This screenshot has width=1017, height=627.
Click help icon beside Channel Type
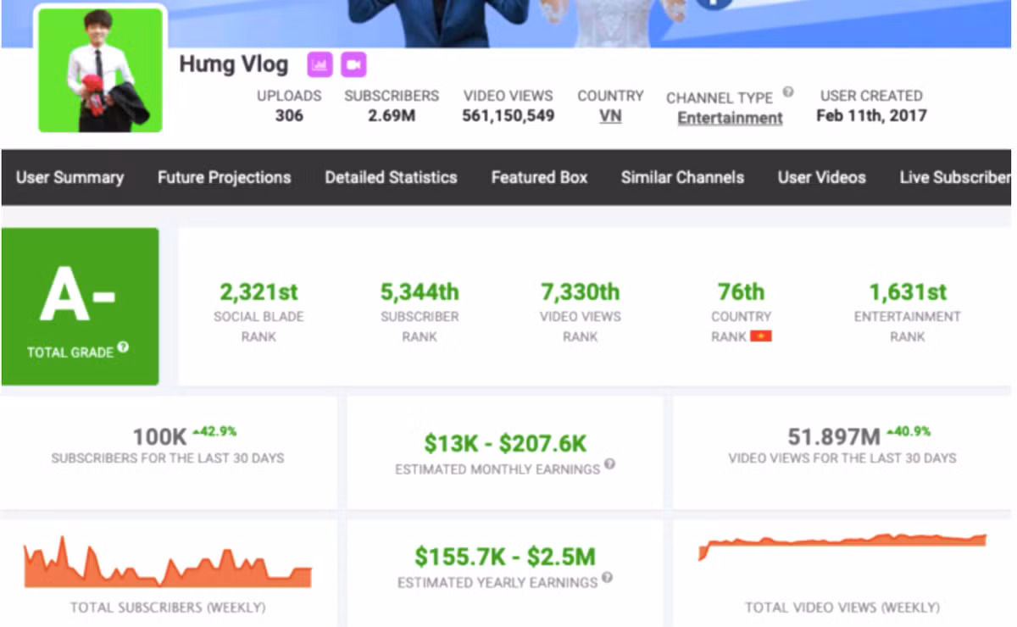click(788, 92)
